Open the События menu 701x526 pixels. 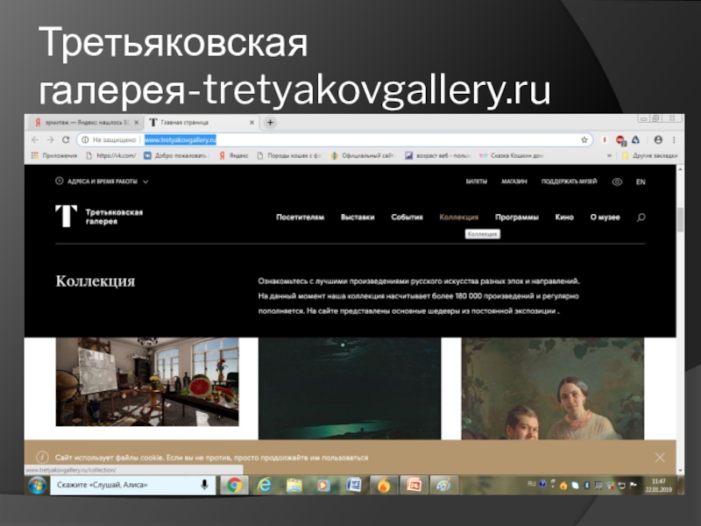(x=407, y=217)
